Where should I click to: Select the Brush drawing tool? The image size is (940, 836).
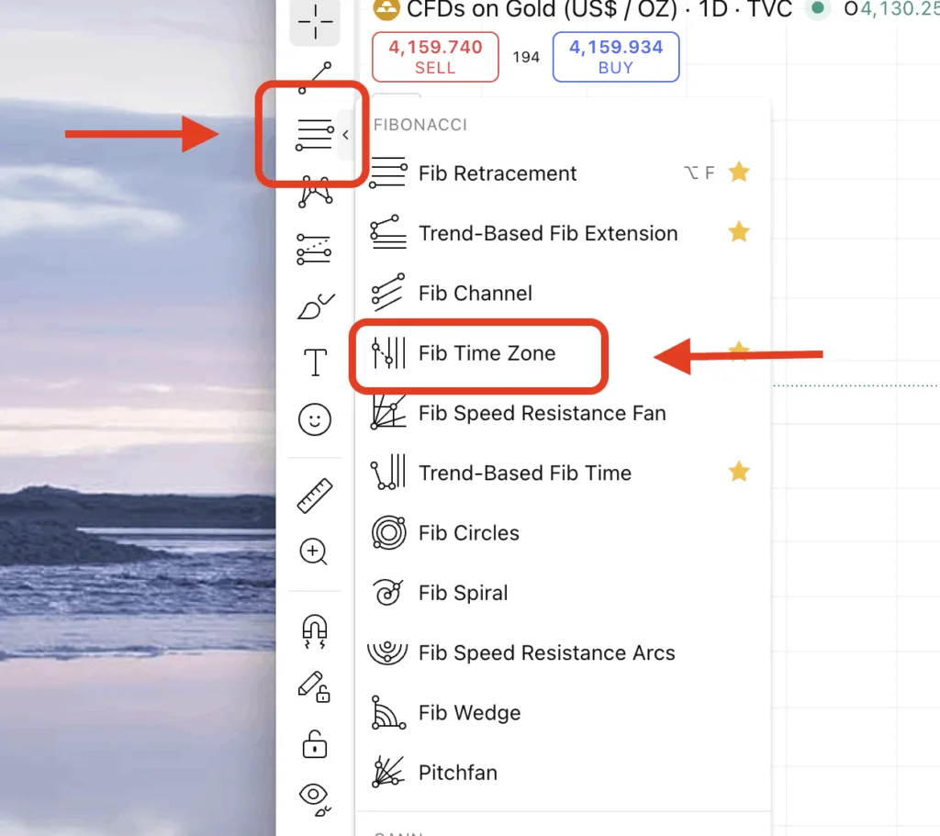click(x=315, y=306)
